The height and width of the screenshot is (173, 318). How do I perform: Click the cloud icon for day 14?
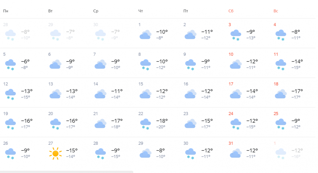(100, 94)
